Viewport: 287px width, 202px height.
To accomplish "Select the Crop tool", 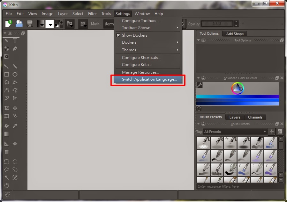I will (7, 108).
